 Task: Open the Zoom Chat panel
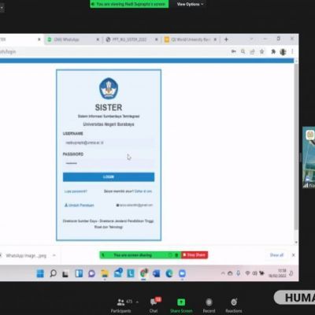[154, 306]
